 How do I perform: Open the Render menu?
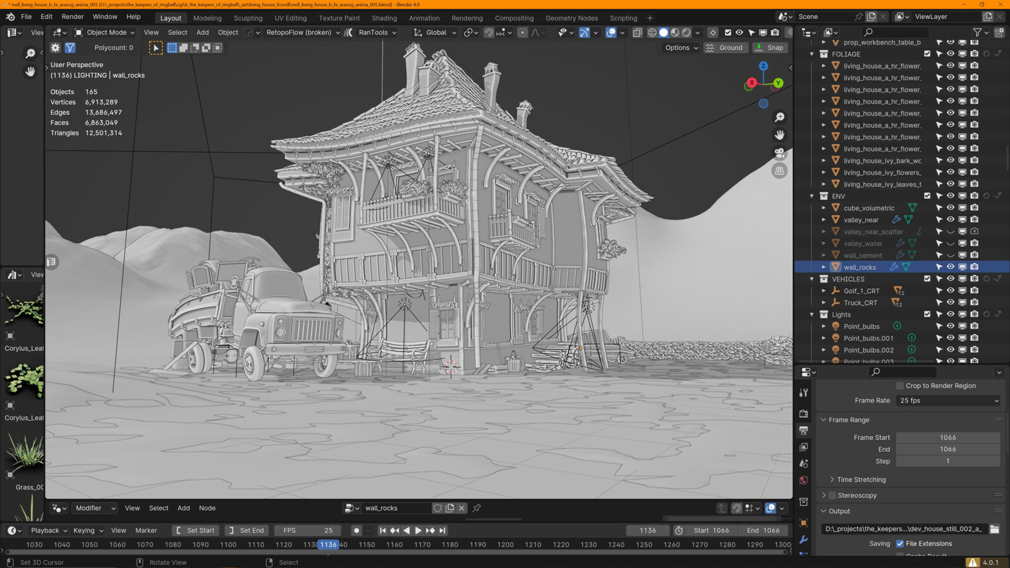coord(73,16)
